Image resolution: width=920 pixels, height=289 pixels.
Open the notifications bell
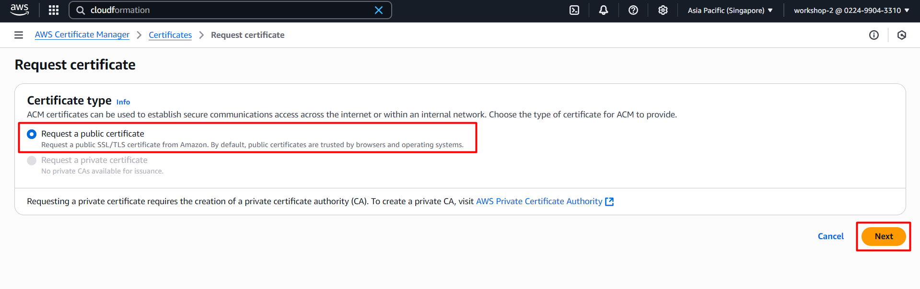[604, 10]
